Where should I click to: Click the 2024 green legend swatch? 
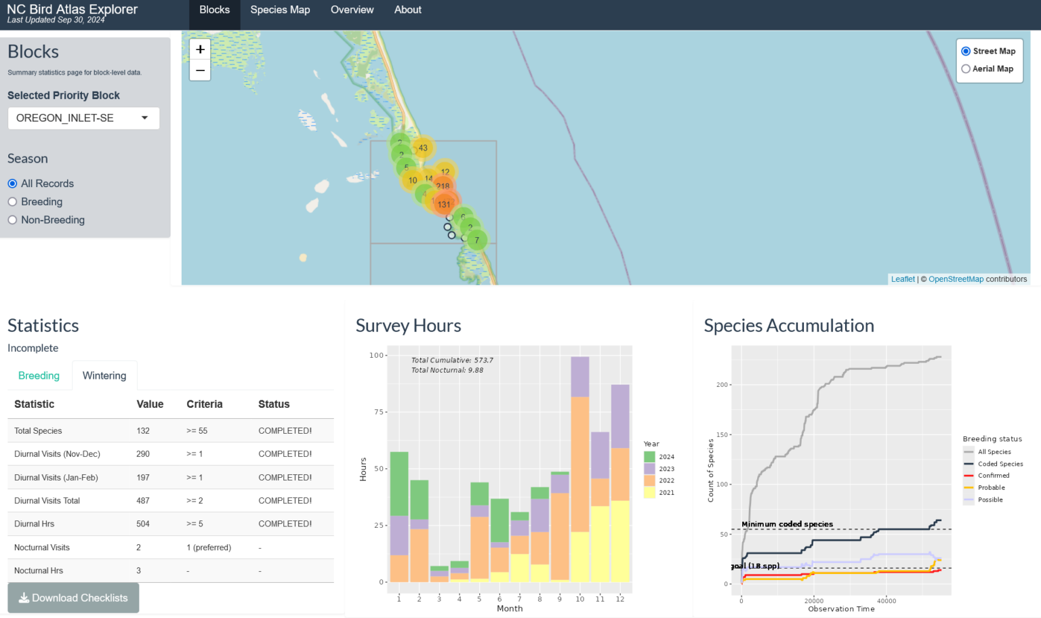[649, 457]
